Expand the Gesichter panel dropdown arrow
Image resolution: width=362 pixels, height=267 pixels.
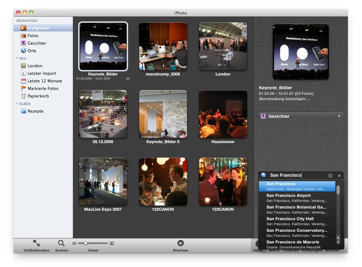(x=339, y=116)
